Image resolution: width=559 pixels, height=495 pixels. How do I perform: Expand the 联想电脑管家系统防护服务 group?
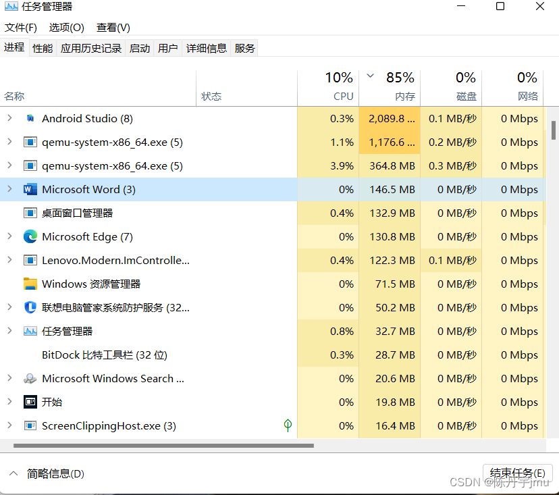coord(9,307)
